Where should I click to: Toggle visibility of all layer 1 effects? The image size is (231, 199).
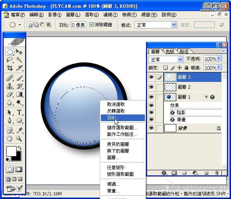151,105
